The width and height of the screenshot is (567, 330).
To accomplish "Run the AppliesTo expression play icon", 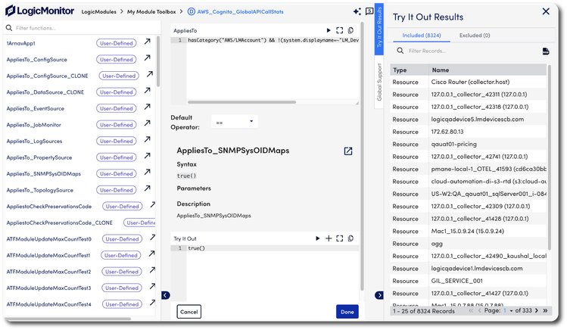I will click(x=328, y=30).
